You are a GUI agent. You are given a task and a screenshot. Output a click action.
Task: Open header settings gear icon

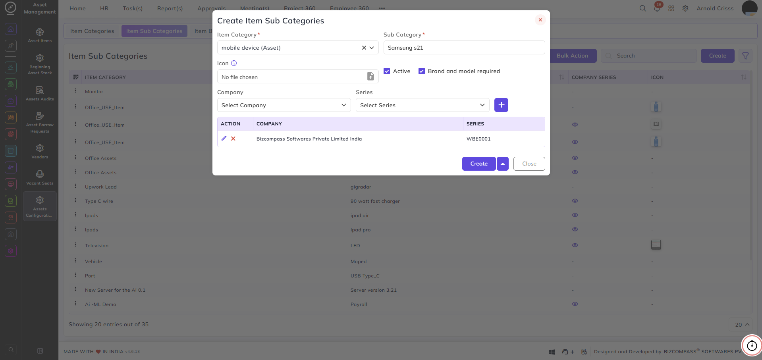[685, 8]
